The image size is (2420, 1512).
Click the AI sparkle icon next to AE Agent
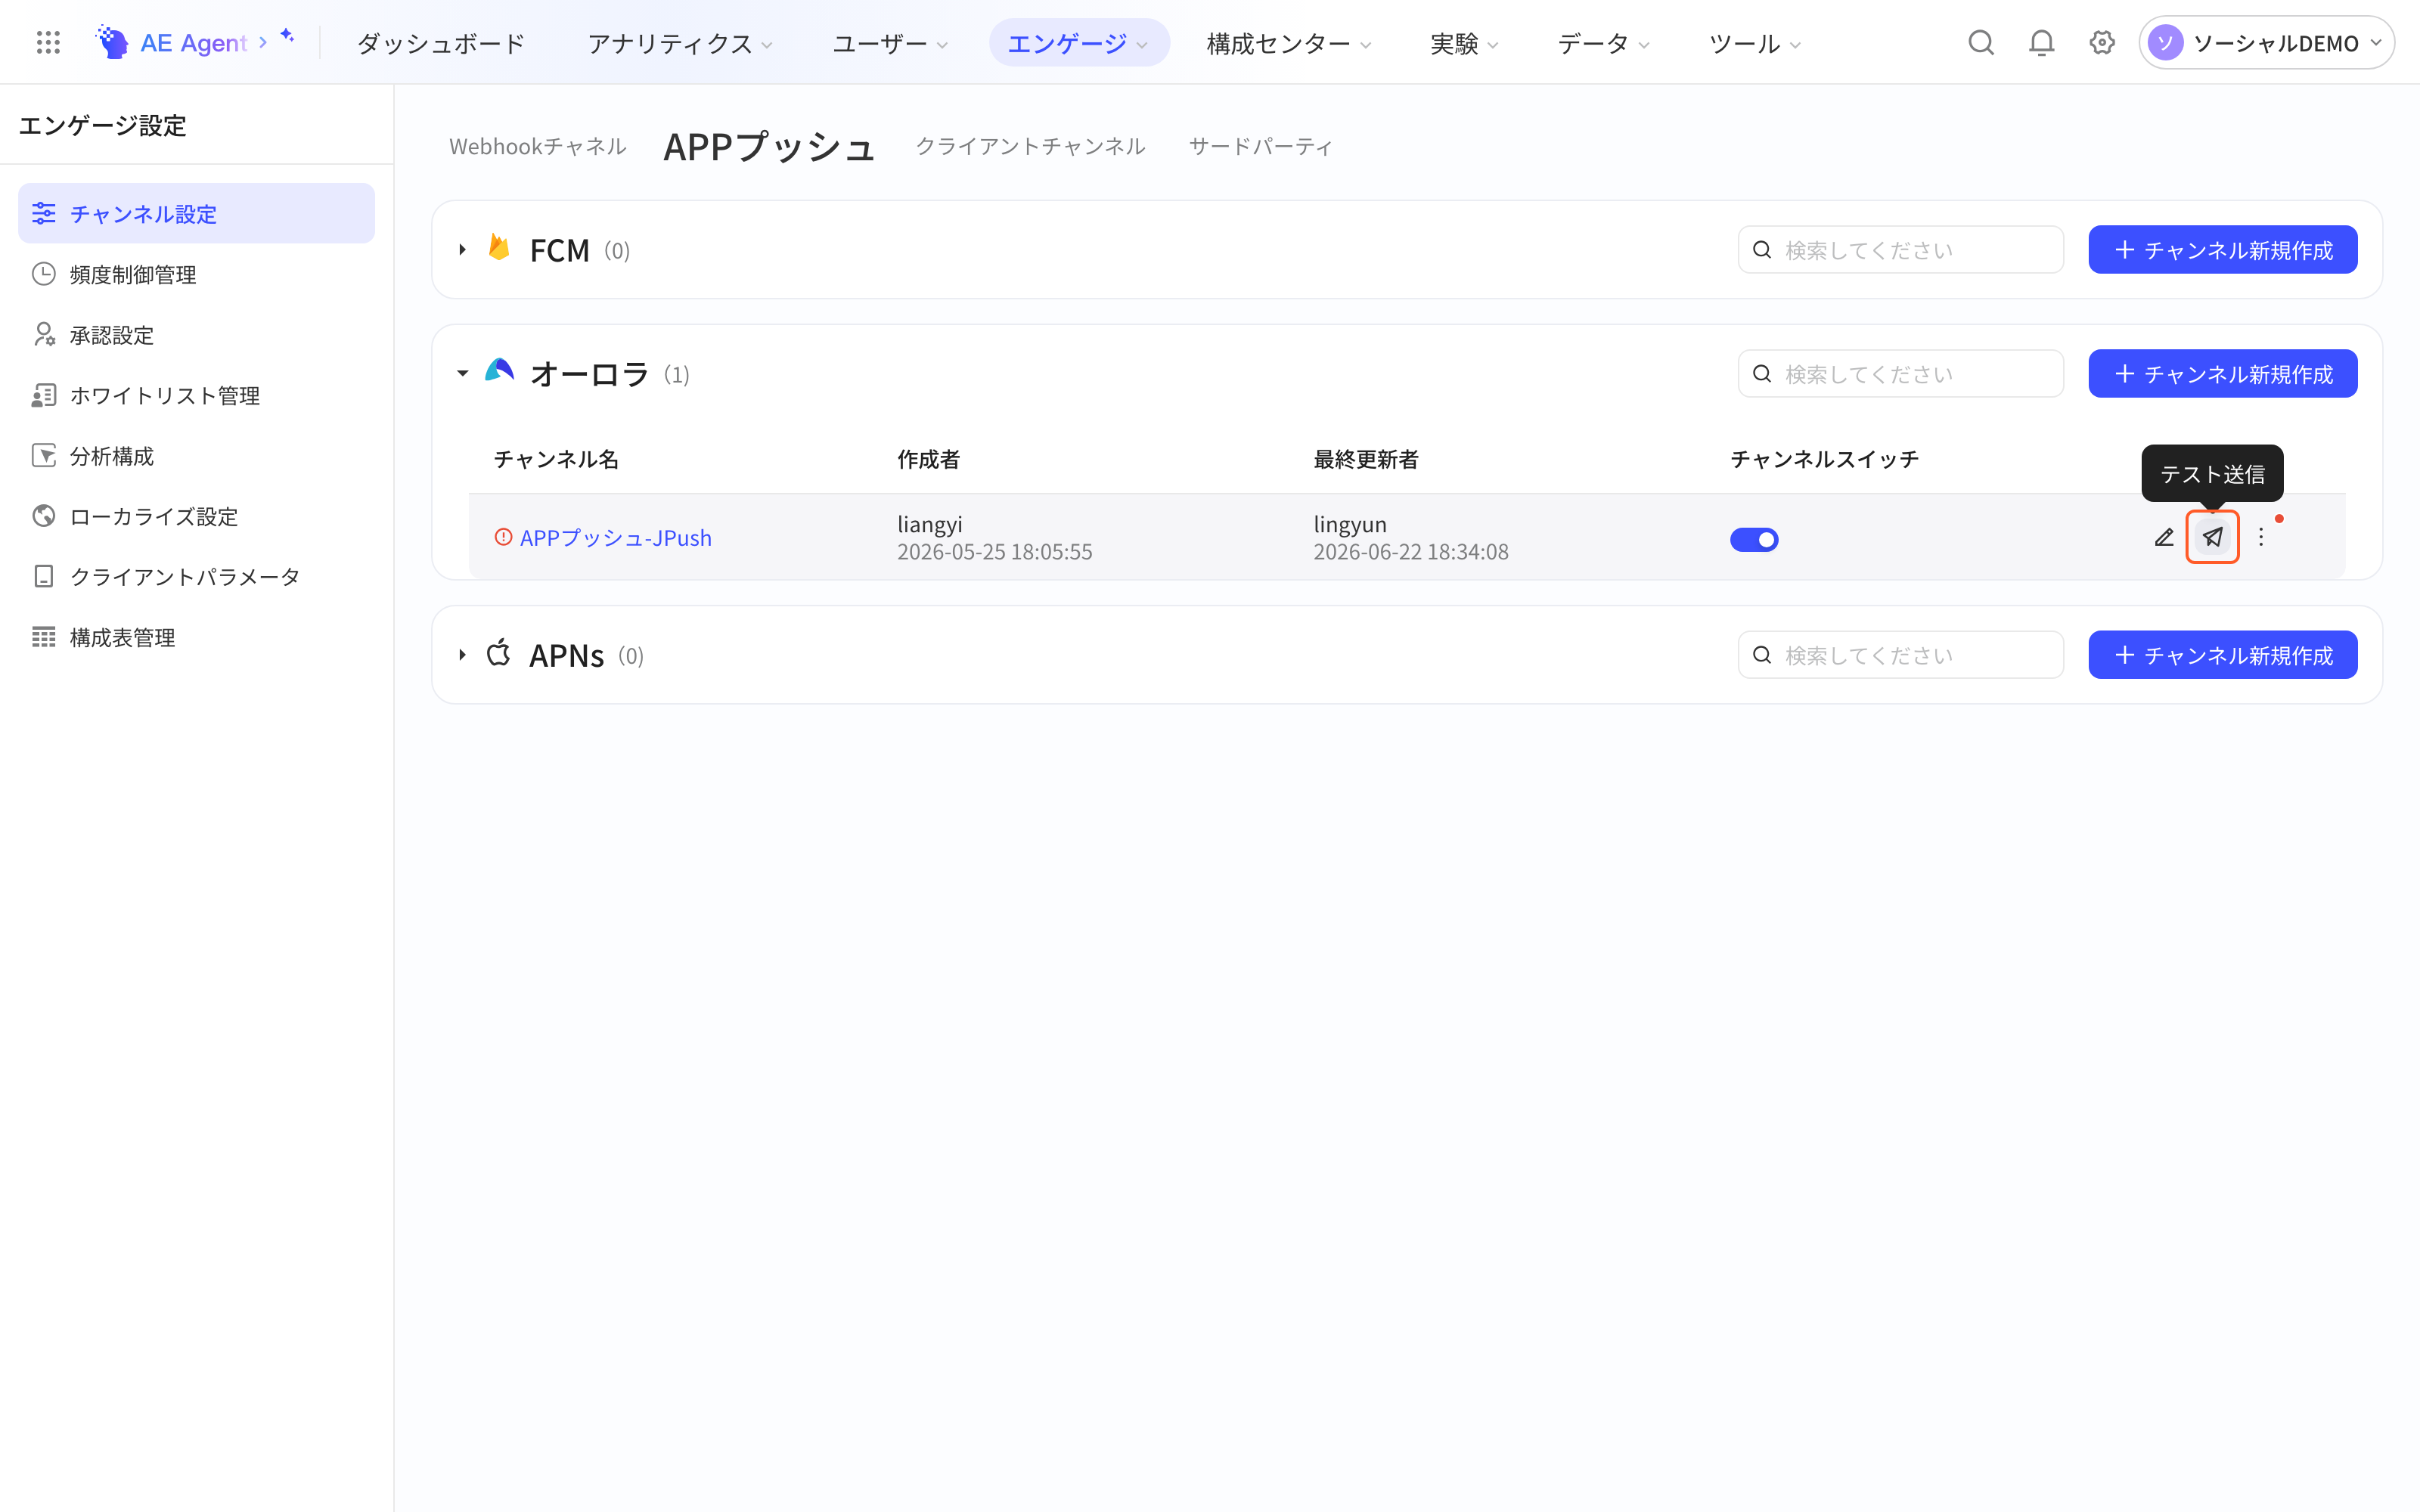tap(287, 36)
